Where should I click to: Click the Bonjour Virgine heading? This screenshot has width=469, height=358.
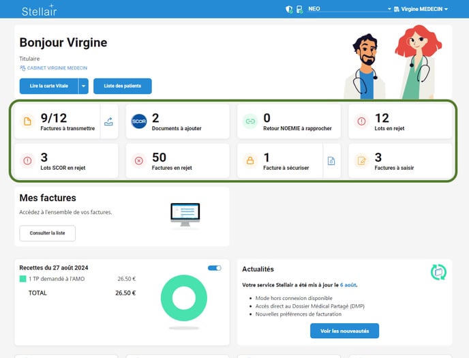[63, 42]
